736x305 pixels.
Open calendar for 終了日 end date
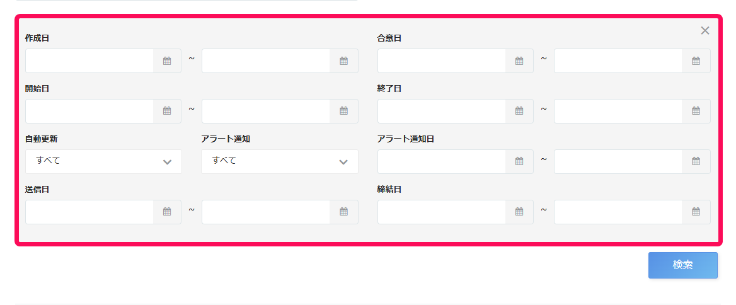click(x=696, y=111)
